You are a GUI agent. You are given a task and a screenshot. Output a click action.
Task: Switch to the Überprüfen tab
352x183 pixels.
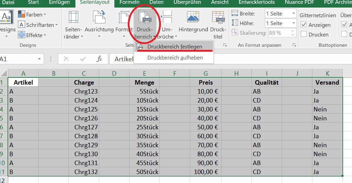[187, 2]
